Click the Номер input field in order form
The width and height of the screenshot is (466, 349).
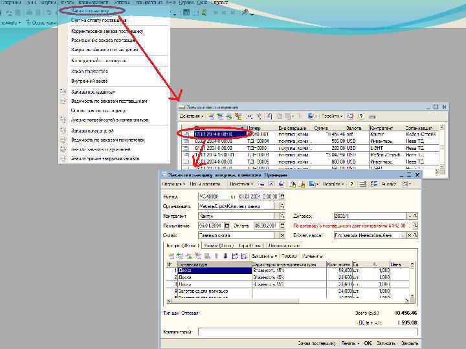tap(214, 196)
